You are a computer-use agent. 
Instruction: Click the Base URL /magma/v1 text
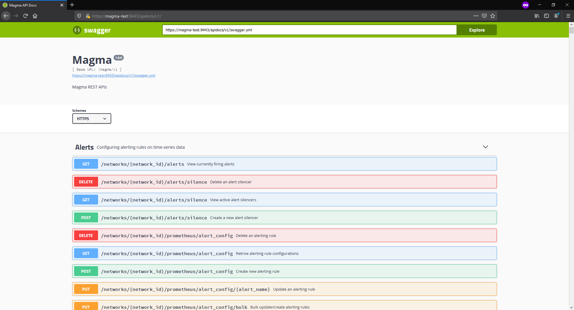click(97, 69)
